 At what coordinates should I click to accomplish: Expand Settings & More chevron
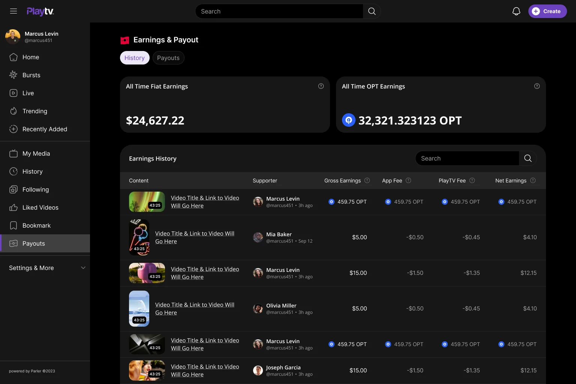[83, 268]
